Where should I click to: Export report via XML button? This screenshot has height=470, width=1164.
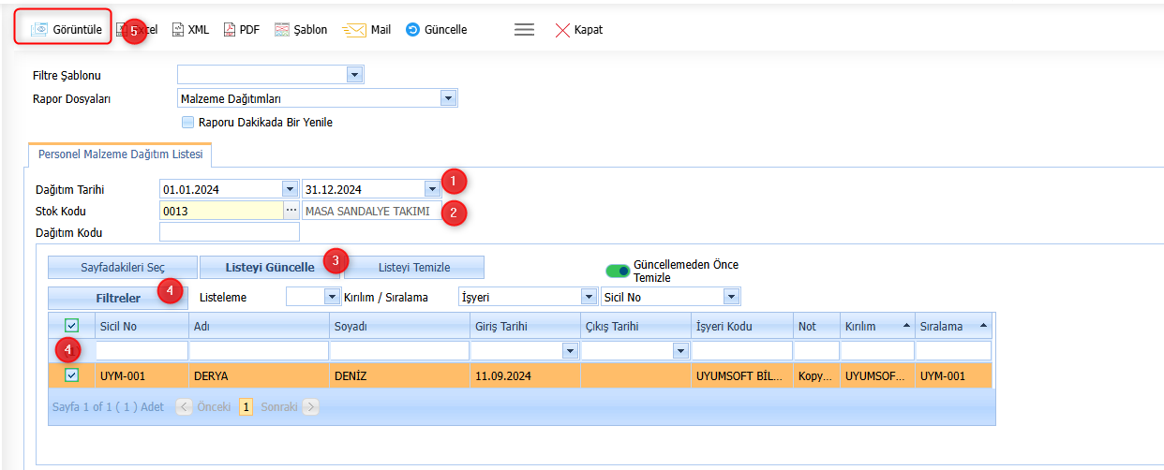pos(191,29)
